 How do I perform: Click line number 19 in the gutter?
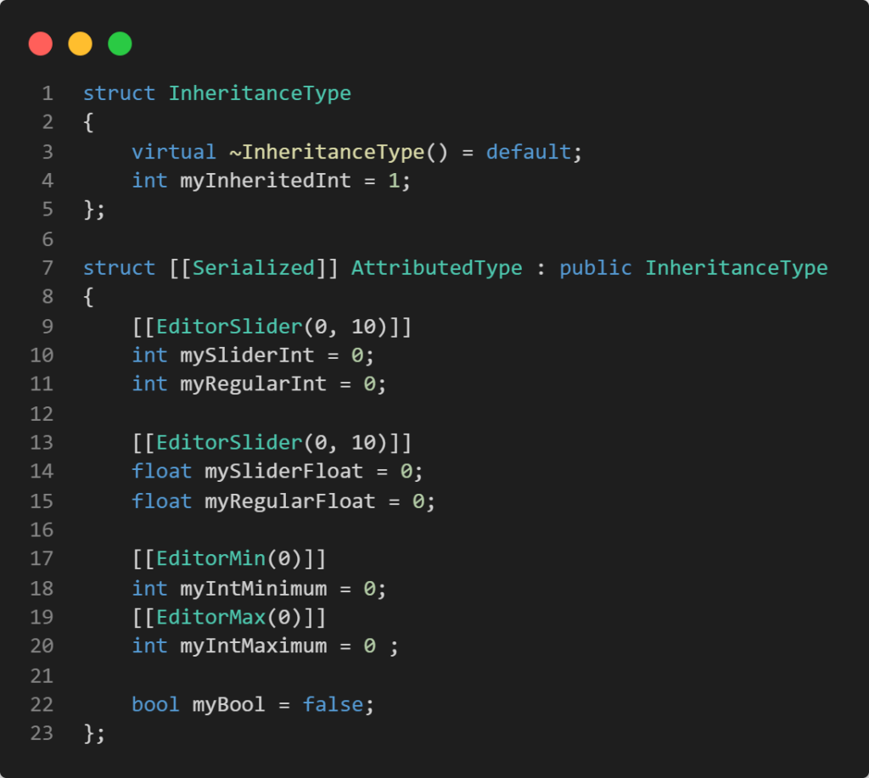point(42,618)
